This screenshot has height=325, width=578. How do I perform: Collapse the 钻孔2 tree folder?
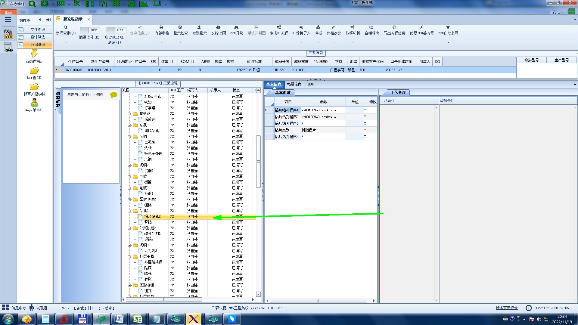click(129, 211)
